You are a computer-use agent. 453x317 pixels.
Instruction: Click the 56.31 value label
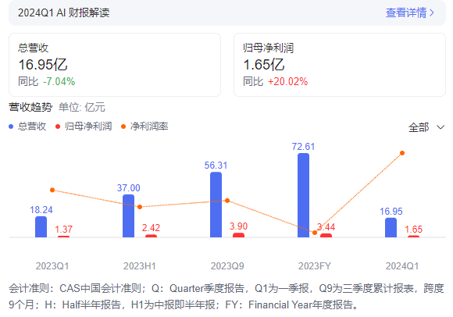[x=216, y=166]
